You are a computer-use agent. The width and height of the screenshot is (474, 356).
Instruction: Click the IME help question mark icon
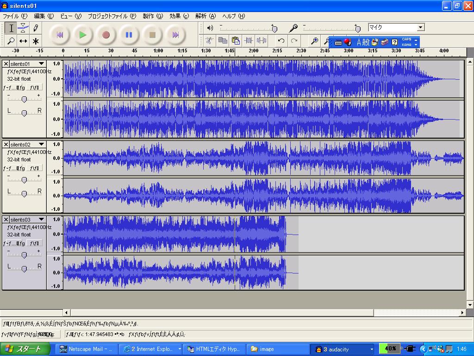[x=394, y=42]
